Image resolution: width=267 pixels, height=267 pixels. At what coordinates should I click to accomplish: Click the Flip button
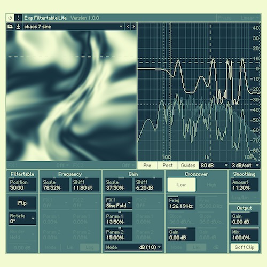click(x=22, y=203)
